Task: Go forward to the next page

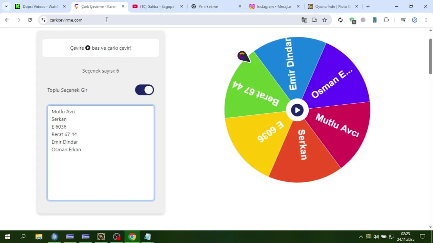Action: [x=18, y=20]
